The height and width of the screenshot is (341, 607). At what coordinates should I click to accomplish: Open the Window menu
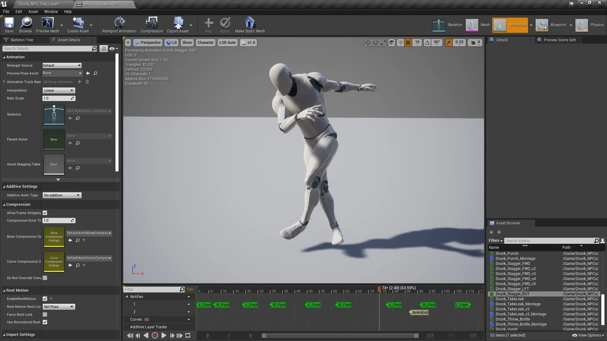(51, 11)
